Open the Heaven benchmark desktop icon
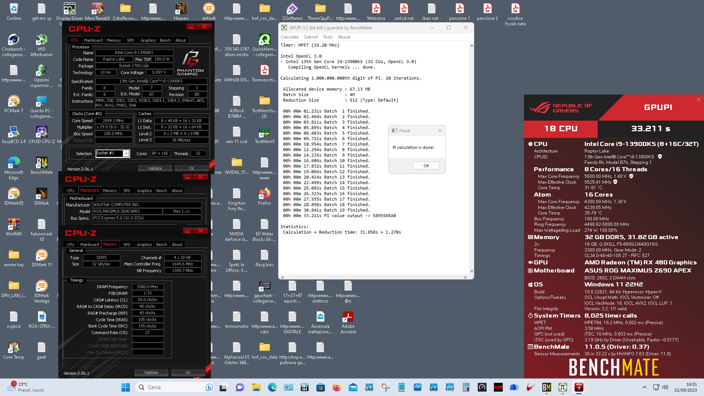The width and height of the screenshot is (704, 396). pos(181,11)
